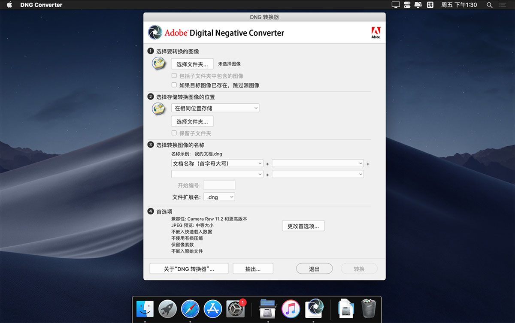Click the 首选项 section heading
Screen dimensions: 515x323
(164, 211)
